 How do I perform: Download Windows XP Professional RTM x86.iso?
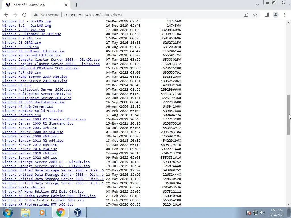coord(38,204)
